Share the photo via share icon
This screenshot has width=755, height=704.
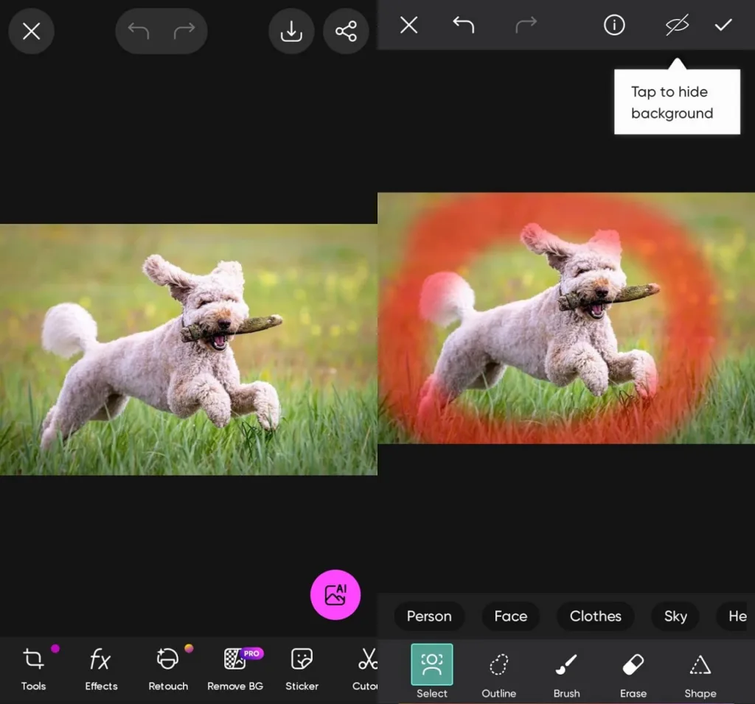346,32
